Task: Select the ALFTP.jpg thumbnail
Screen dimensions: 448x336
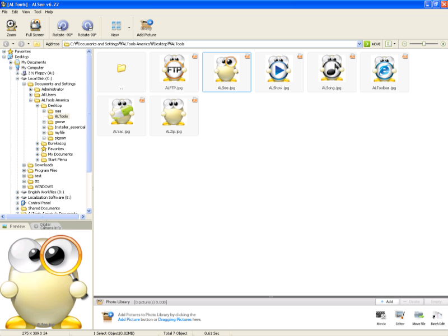Action: [174, 72]
